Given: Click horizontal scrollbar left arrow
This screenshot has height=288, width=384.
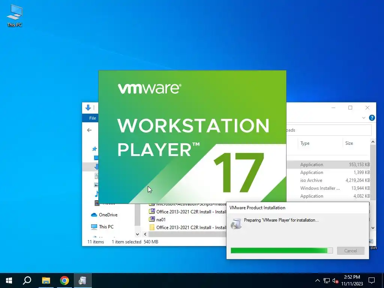Looking at the screenshot, I should click(x=145, y=234).
